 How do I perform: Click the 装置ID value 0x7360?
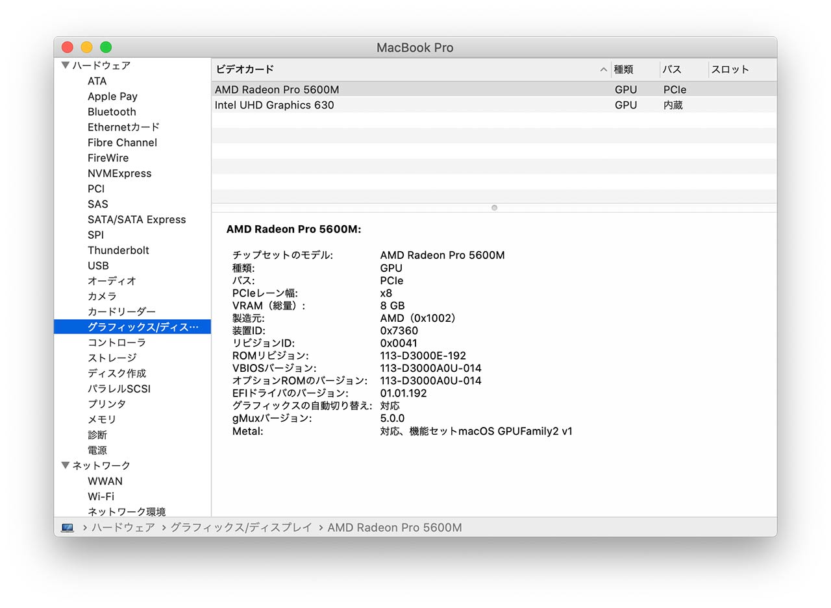coord(399,330)
